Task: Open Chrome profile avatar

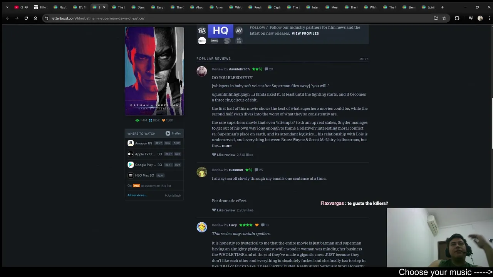Action: [x=480, y=18]
